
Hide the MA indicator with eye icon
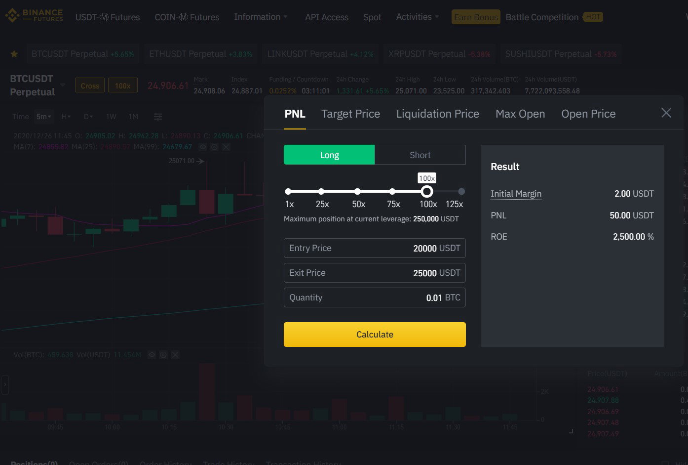pos(202,147)
